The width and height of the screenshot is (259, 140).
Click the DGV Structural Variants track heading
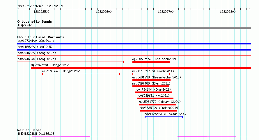(x=41, y=37)
